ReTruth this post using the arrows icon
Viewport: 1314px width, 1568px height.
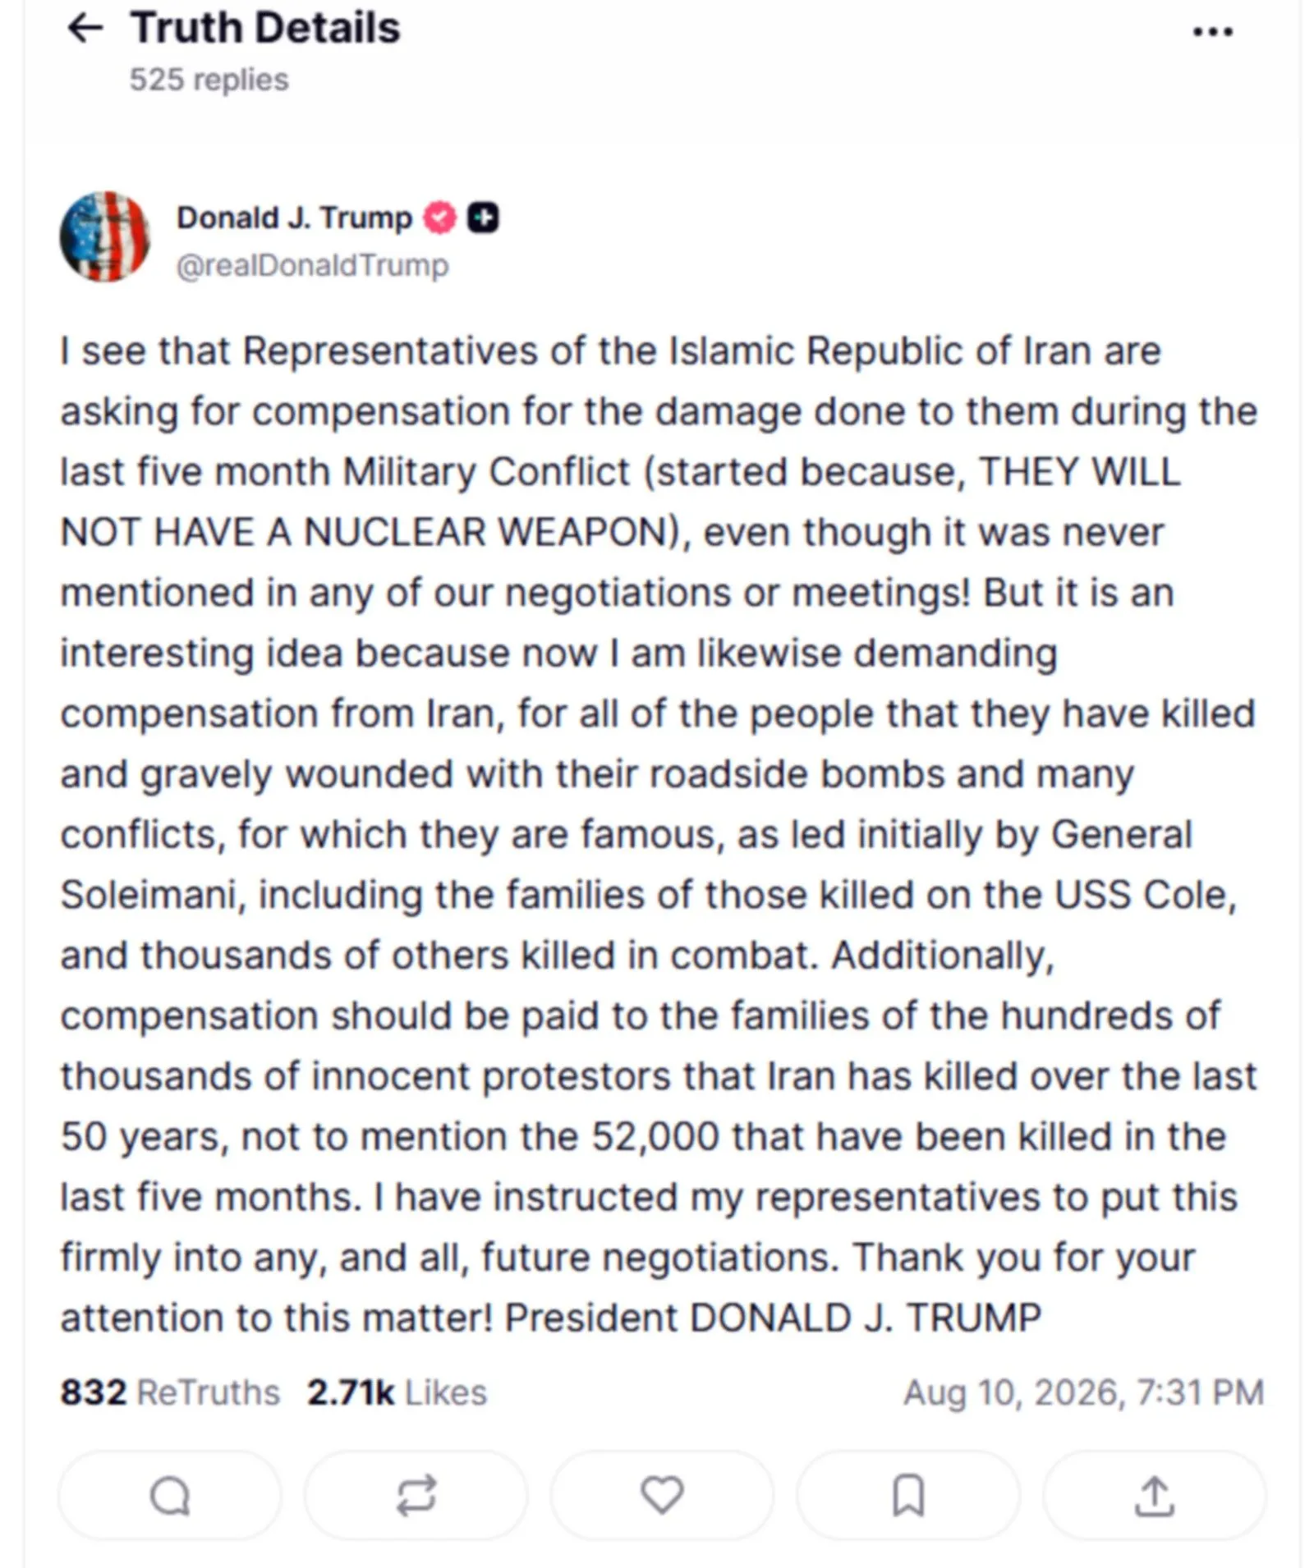(x=416, y=1495)
